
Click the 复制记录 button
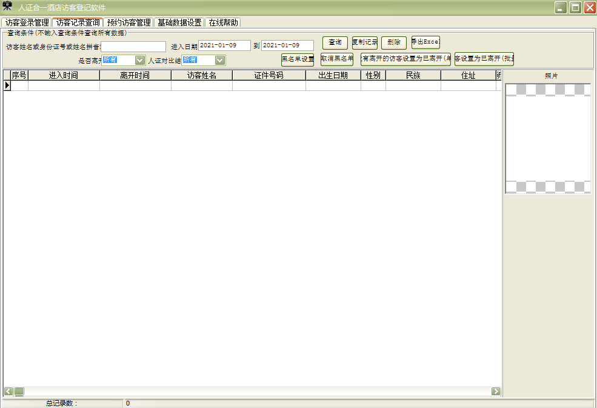coord(365,42)
